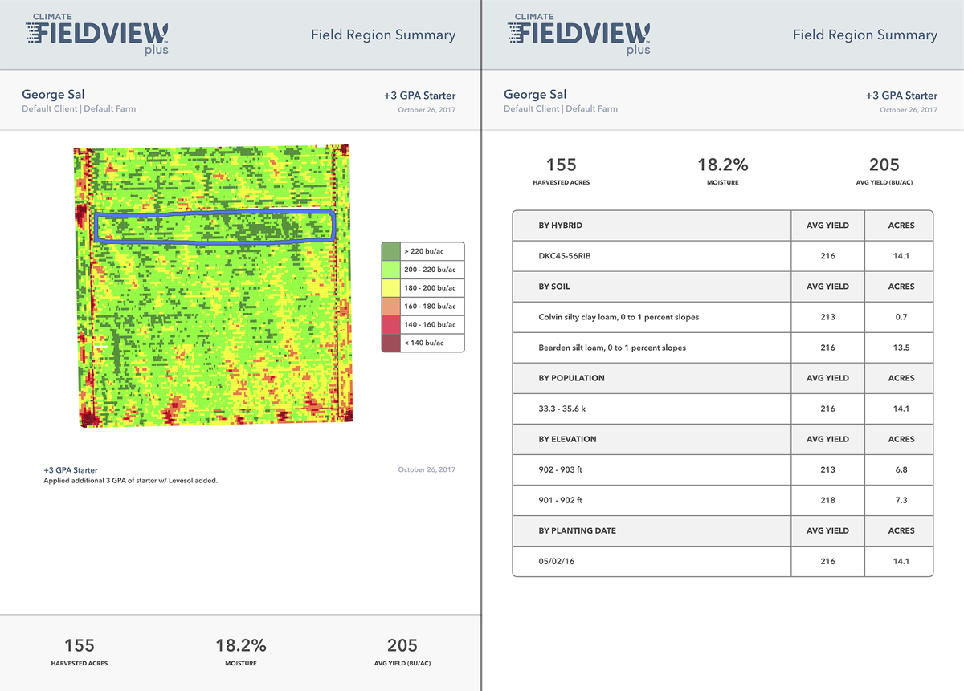Viewport: 964px width, 691px height.
Task: Click '18.2%' moisture in left page footer
Action: pyautogui.click(x=241, y=645)
